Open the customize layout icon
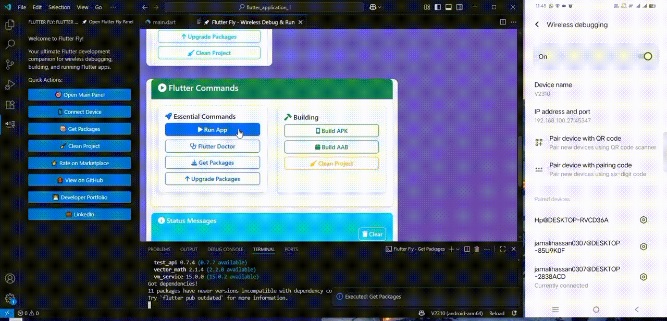The image size is (667, 321). (427, 7)
